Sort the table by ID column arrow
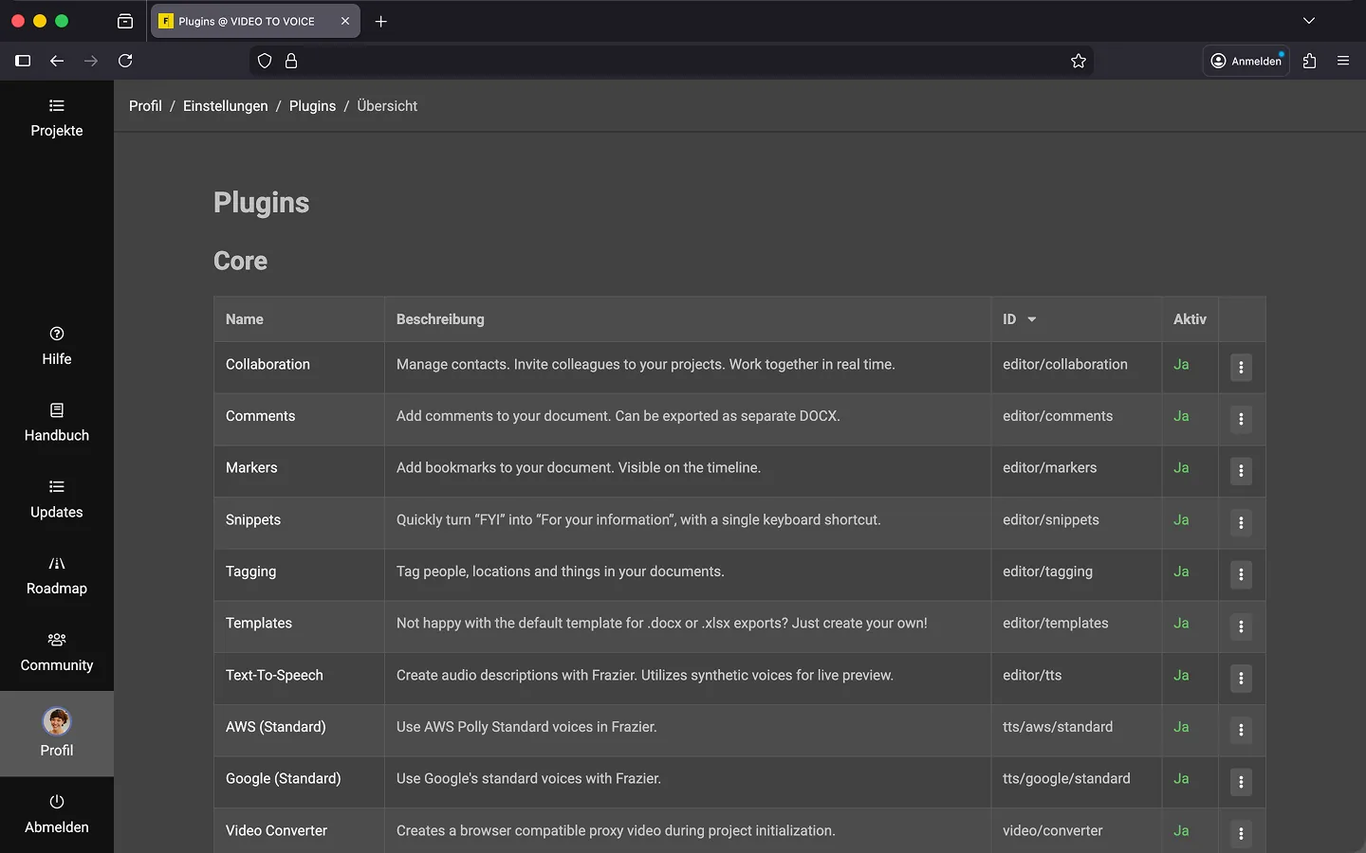The image size is (1366, 853). click(1031, 319)
